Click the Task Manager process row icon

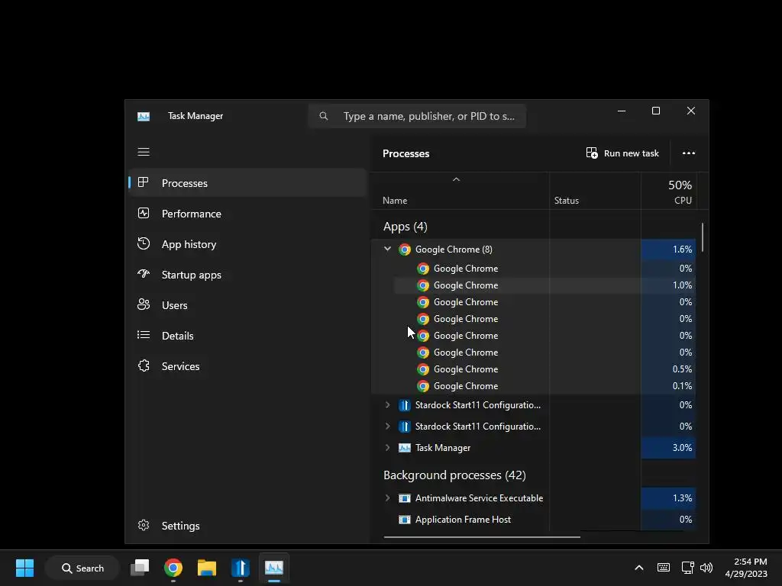[x=405, y=447]
